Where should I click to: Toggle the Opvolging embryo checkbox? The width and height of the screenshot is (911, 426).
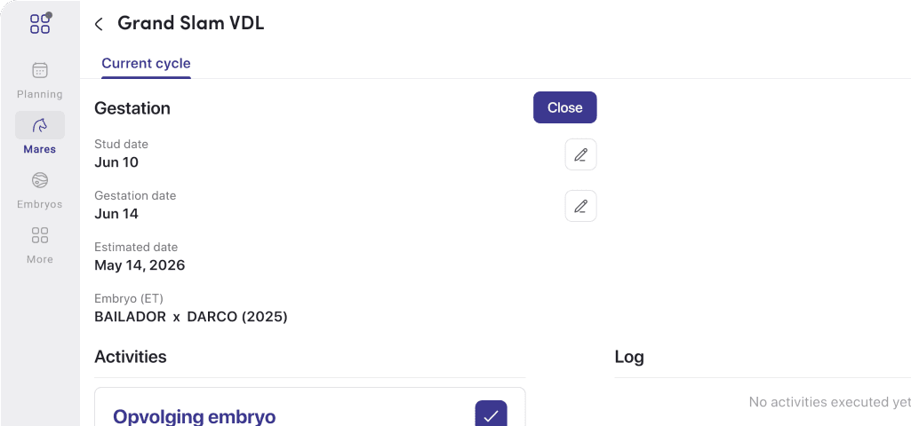pos(491,414)
